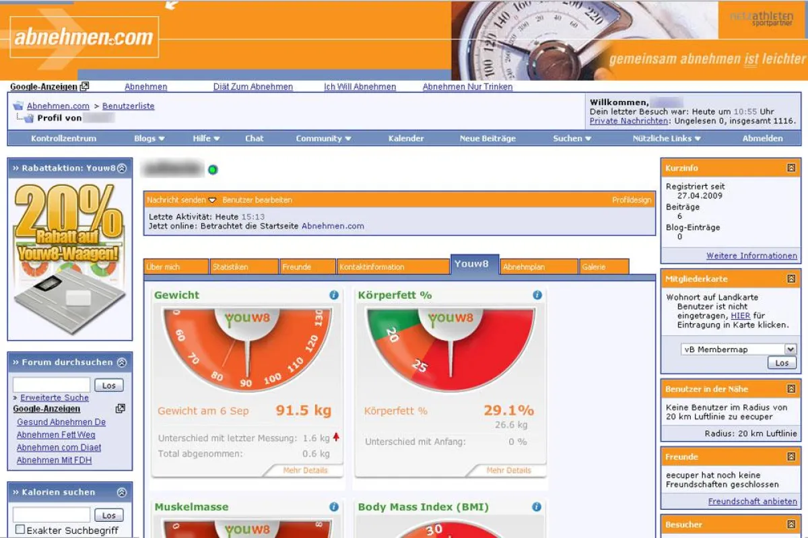The height and width of the screenshot is (538, 808).
Task: Open the Suchen dropdown menu
Action: tap(572, 138)
